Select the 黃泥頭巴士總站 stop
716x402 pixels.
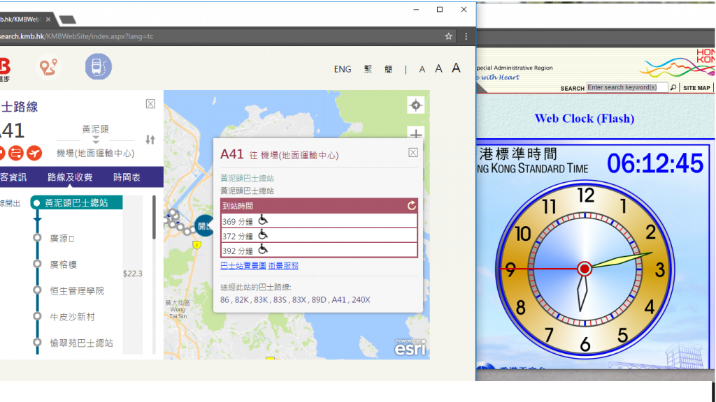point(76,203)
